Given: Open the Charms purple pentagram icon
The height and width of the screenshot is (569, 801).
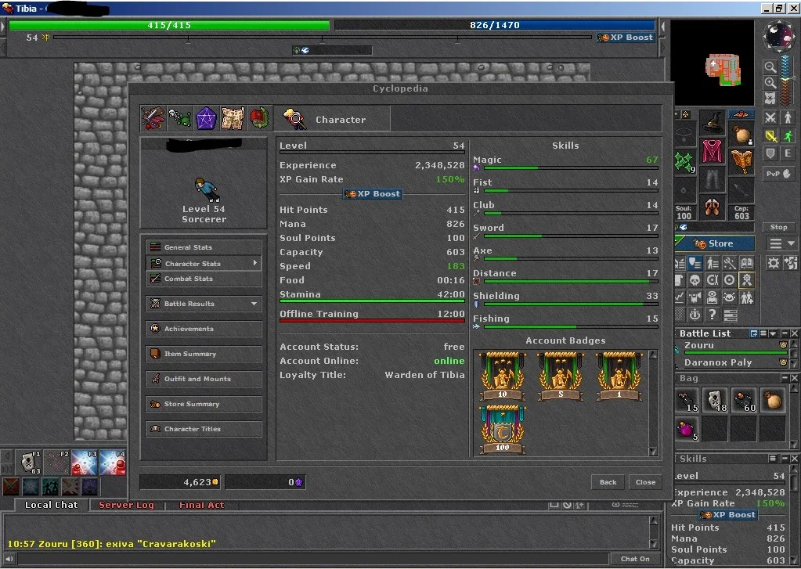Looking at the screenshot, I should click(x=206, y=118).
